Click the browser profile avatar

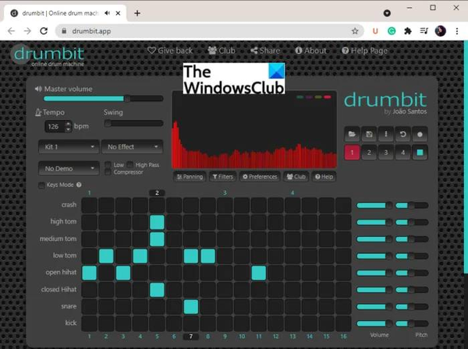pyautogui.click(x=441, y=31)
